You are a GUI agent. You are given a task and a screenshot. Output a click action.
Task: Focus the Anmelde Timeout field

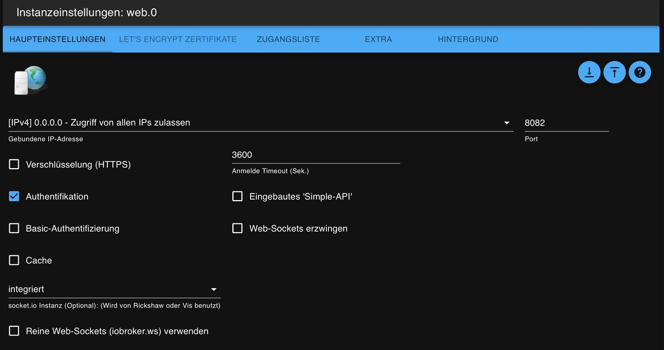(x=315, y=155)
